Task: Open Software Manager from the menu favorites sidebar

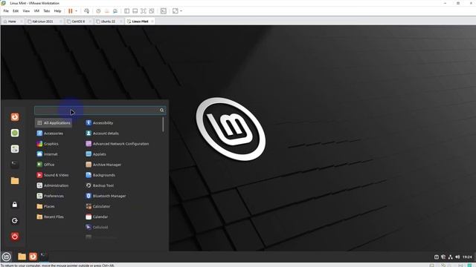Action: tap(15, 133)
